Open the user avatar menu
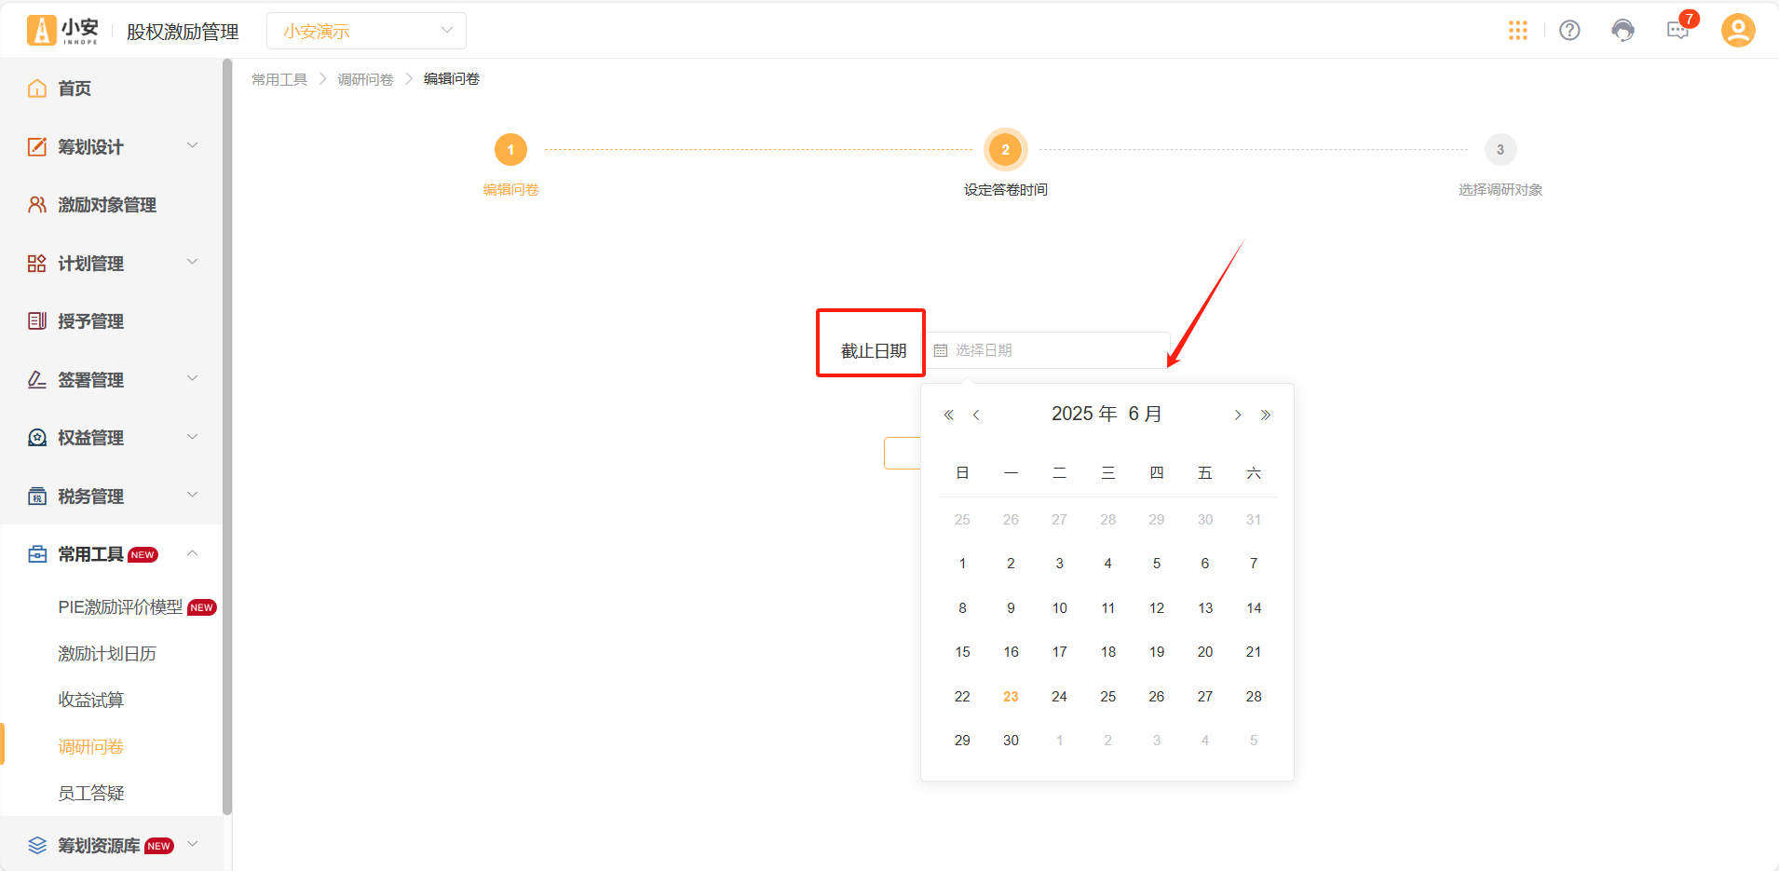The height and width of the screenshot is (871, 1779). click(1738, 31)
